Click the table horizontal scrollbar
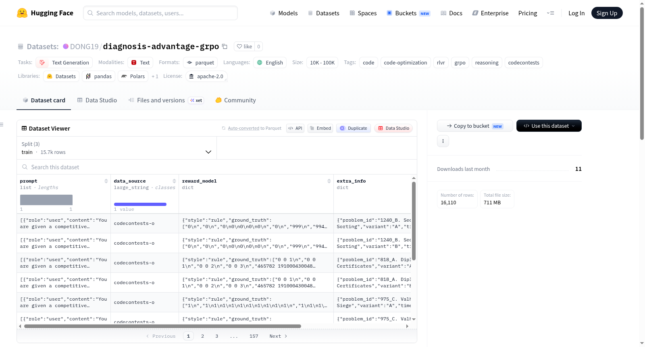 click(162, 326)
